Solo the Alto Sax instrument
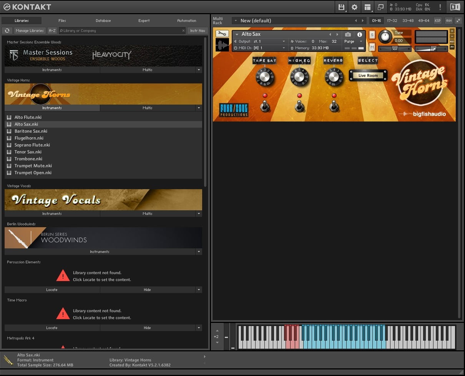The height and width of the screenshot is (376, 465). 372,35
